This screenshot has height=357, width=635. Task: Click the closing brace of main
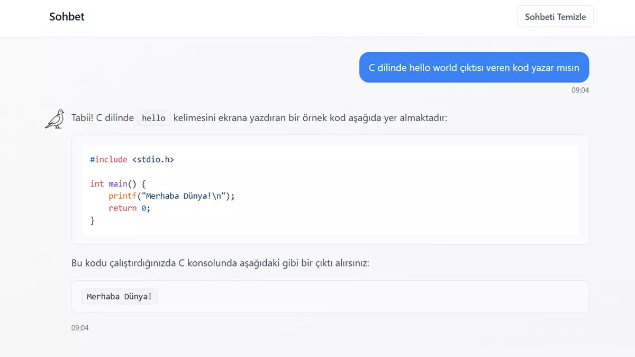point(93,221)
